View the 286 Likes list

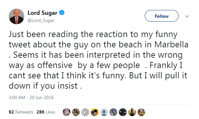[46, 112]
